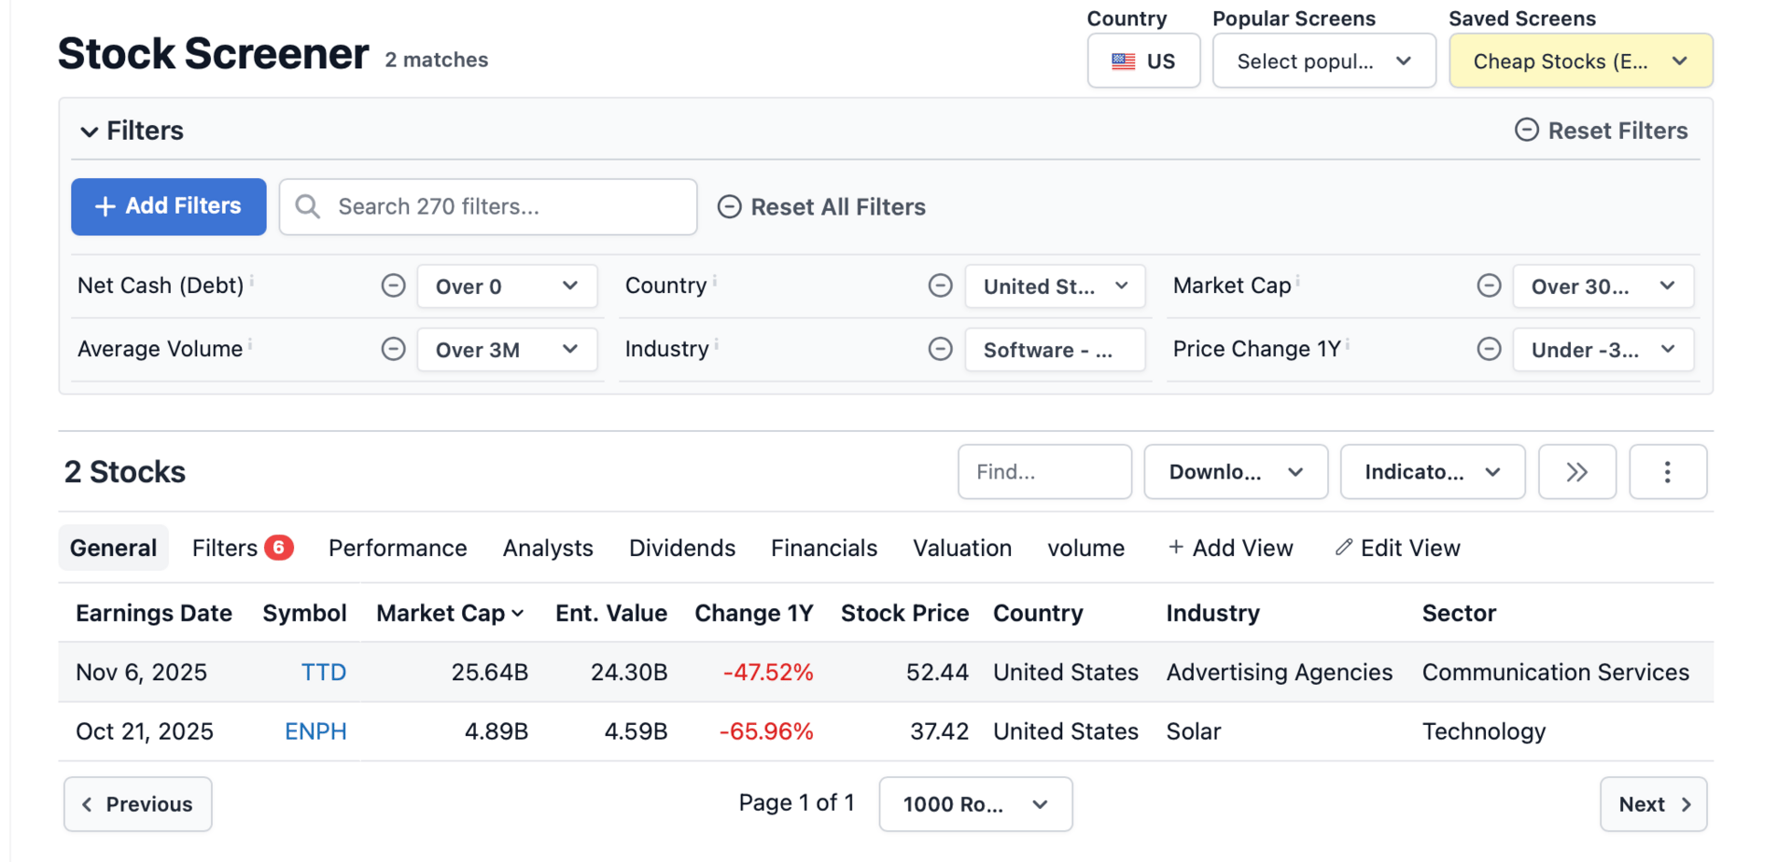The height and width of the screenshot is (862, 1792).
Task: Expand the Average Volume 'Over 3M' dropdown
Action: tap(507, 350)
